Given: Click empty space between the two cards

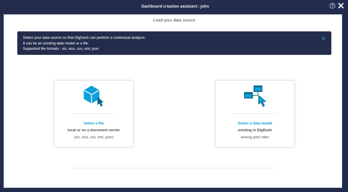Looking at the screenshot, I should [x=174, y=114].
